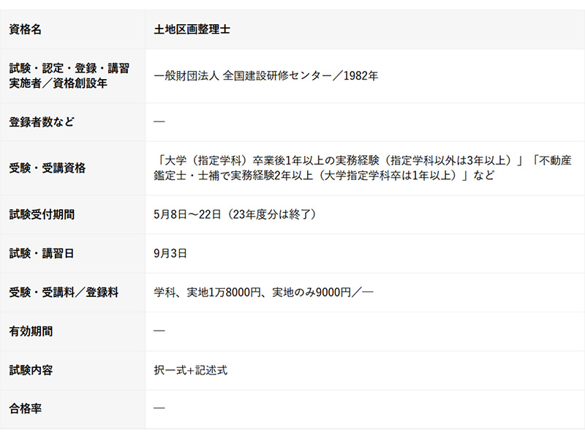The height and width of the screenshot is (439, 585).
Task: Select the 登録者数など row label
Action: point(42,121)
